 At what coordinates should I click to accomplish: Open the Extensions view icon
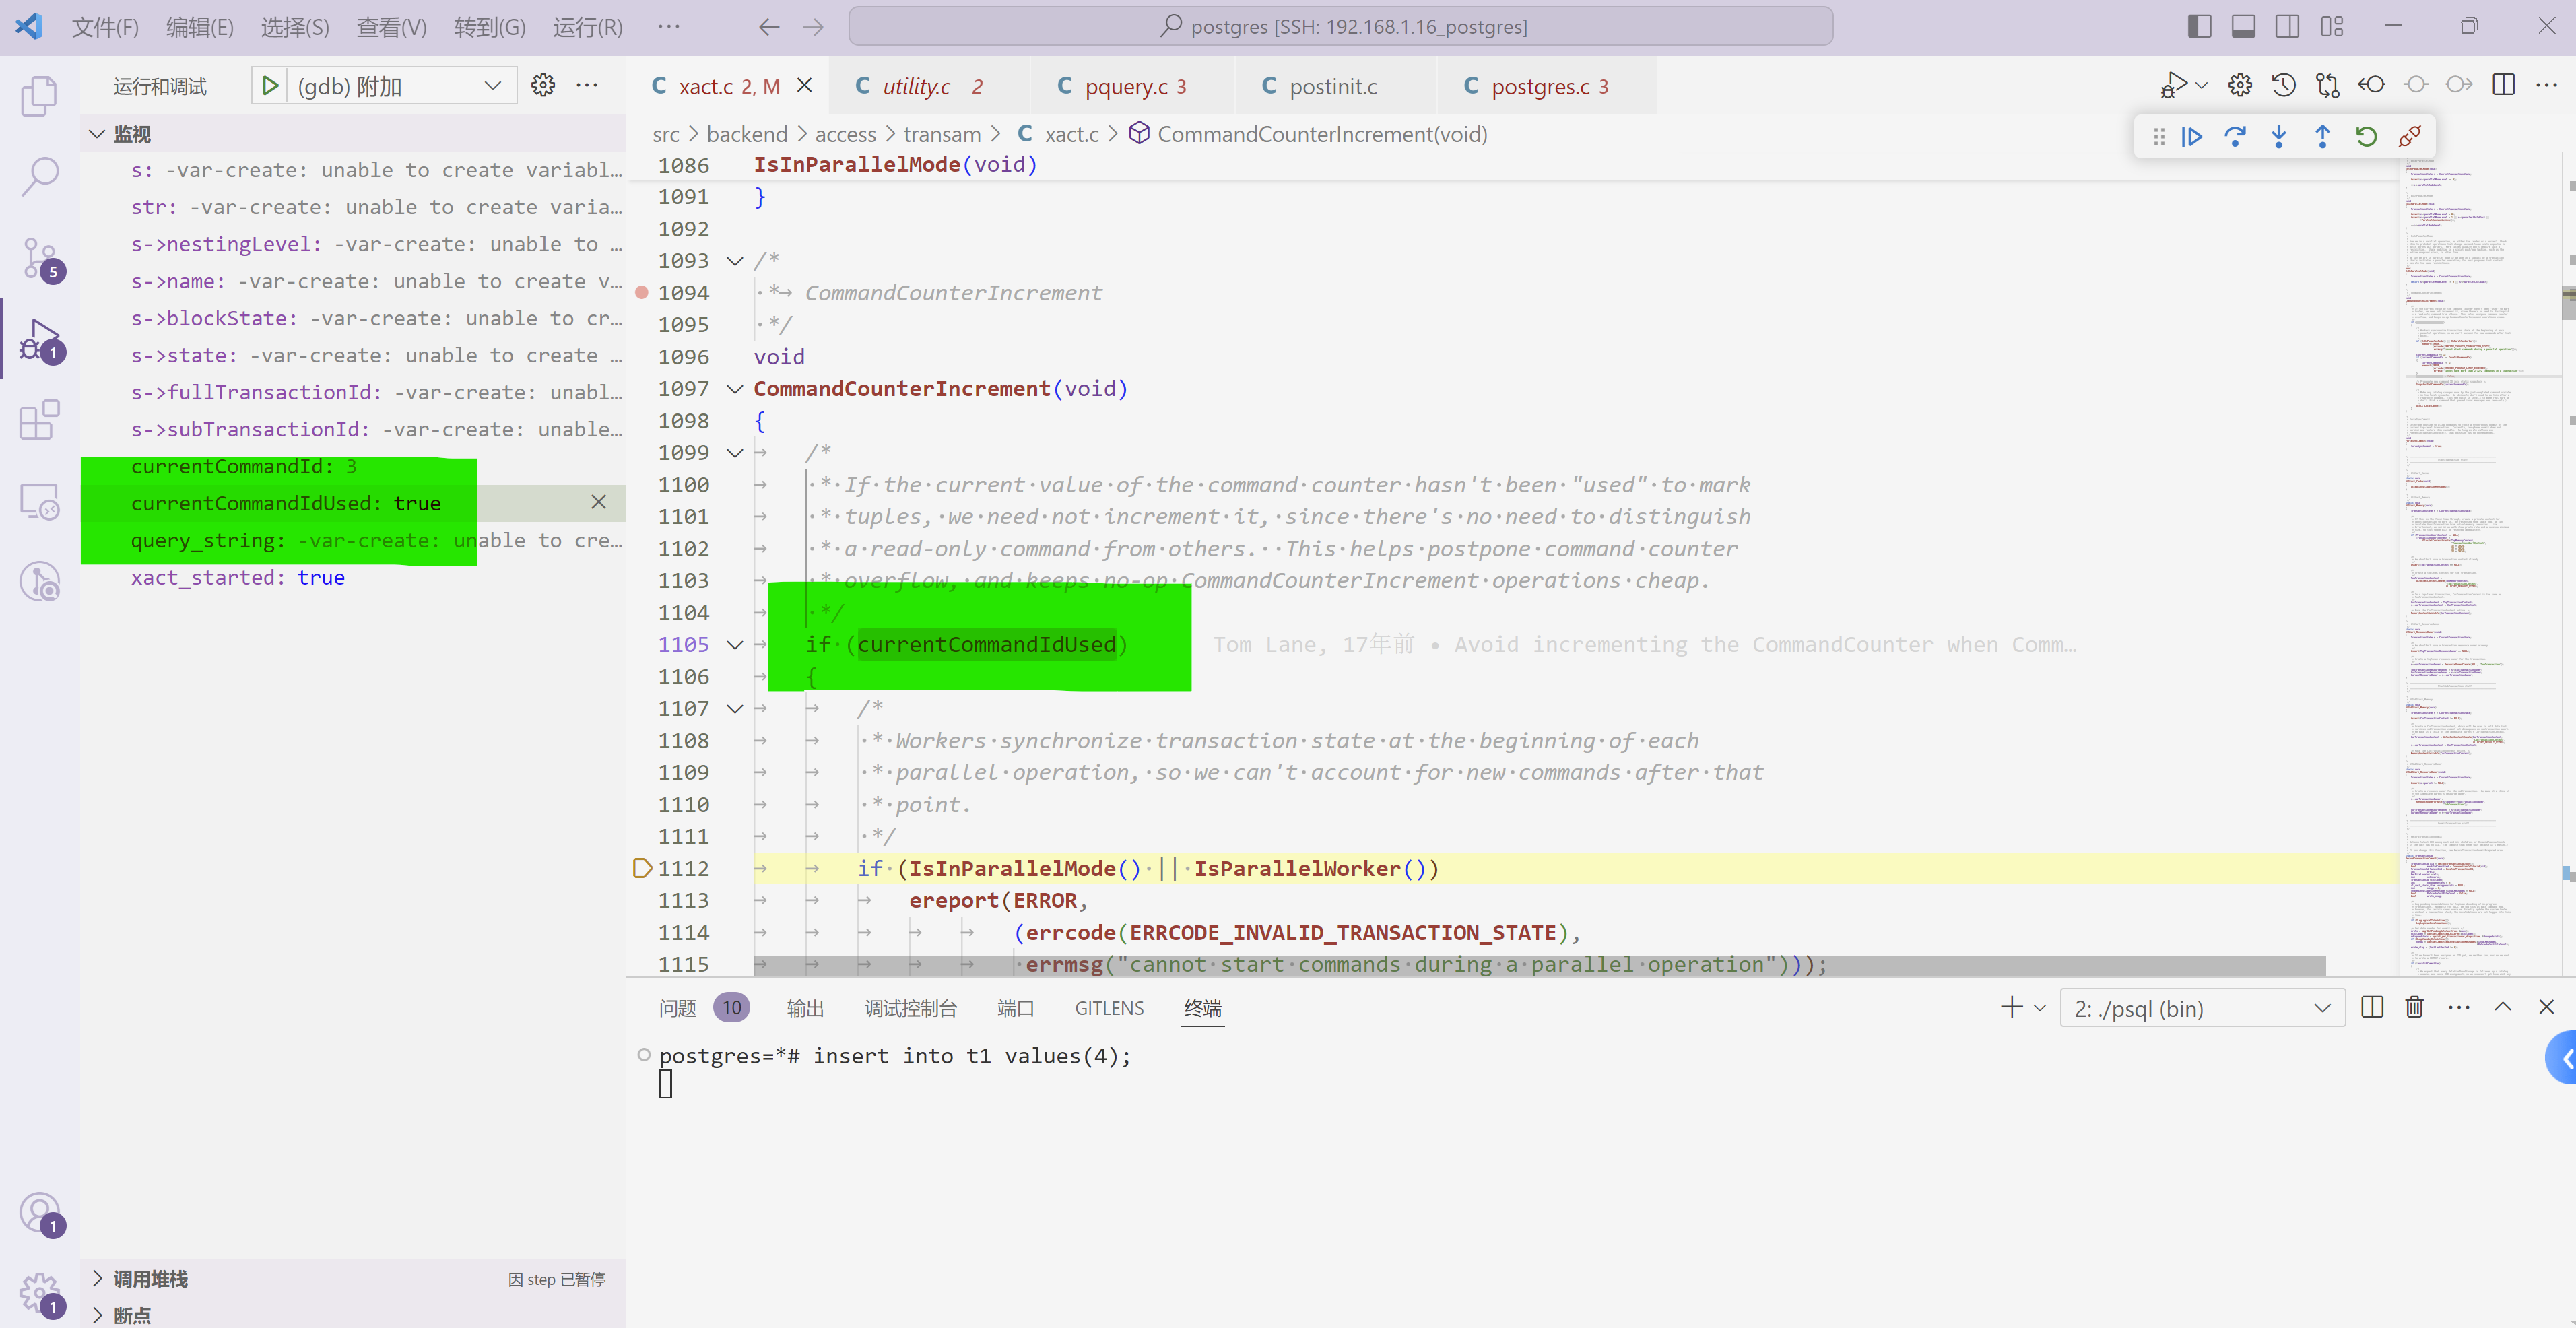click(x=40, y=420)
